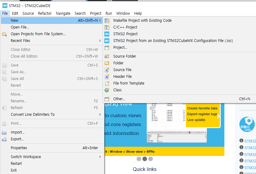Click the Open Projects from File System folder icon
The image size is (256, 174).
tap(4, 34)
